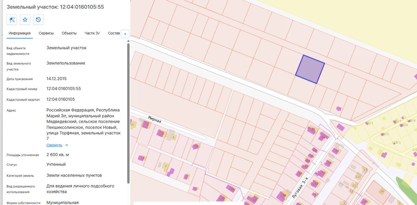The height and width of the screenshot is (205, 417).
Task: Collapse address with Свернуть link
Action: (54, 145)
